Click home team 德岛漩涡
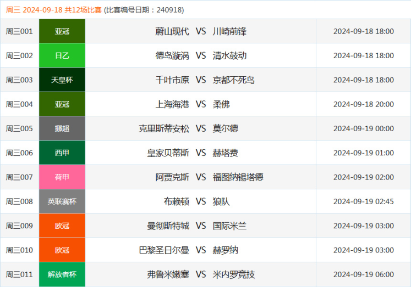The image size is (411, 287). click(172, 55)
